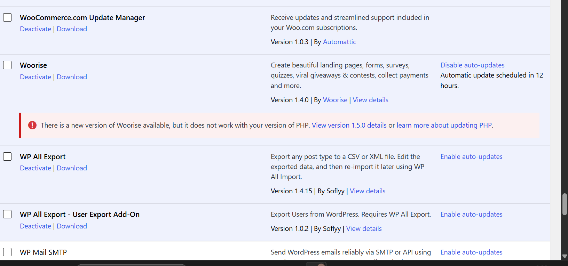568x266 pixels.
Task: Click the 'By Soflyy' text in WP All Export row
Action: coord(331,191)
